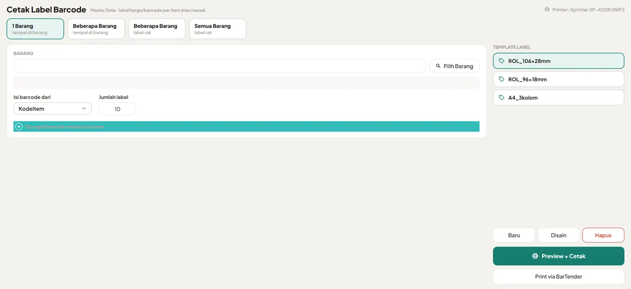This screenshot has width=631, height=289.
Task: Click the tag icon of ROL_106x28mm template
Action: (x=501, y=61)
